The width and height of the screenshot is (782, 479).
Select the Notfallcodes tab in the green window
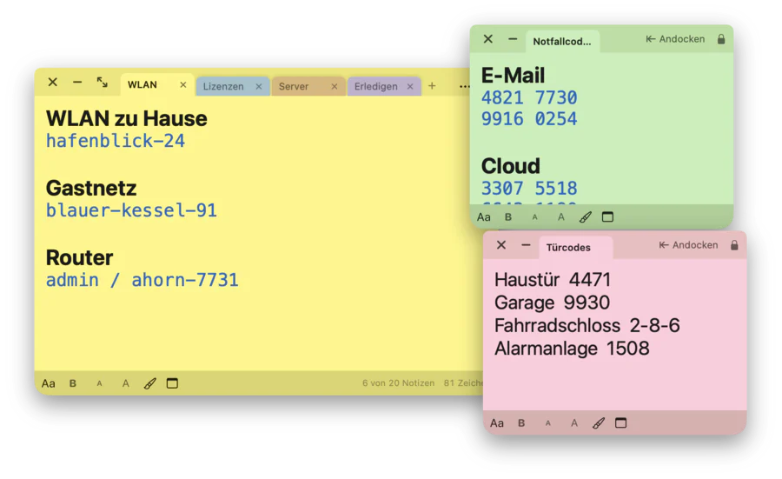[562, 42]
